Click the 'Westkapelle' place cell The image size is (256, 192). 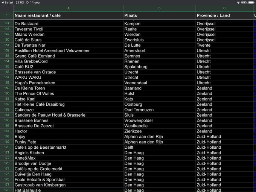coord(159,126)
